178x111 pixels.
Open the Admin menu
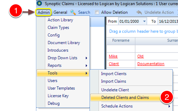[x=44, y=12]
